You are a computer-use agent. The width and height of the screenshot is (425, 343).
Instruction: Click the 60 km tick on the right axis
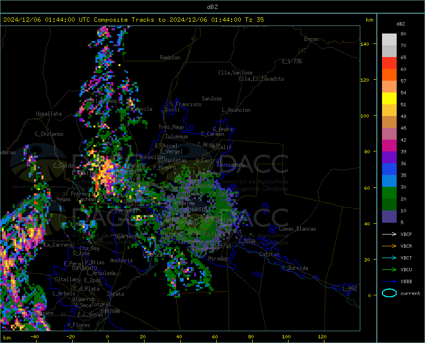pos(367,188)
